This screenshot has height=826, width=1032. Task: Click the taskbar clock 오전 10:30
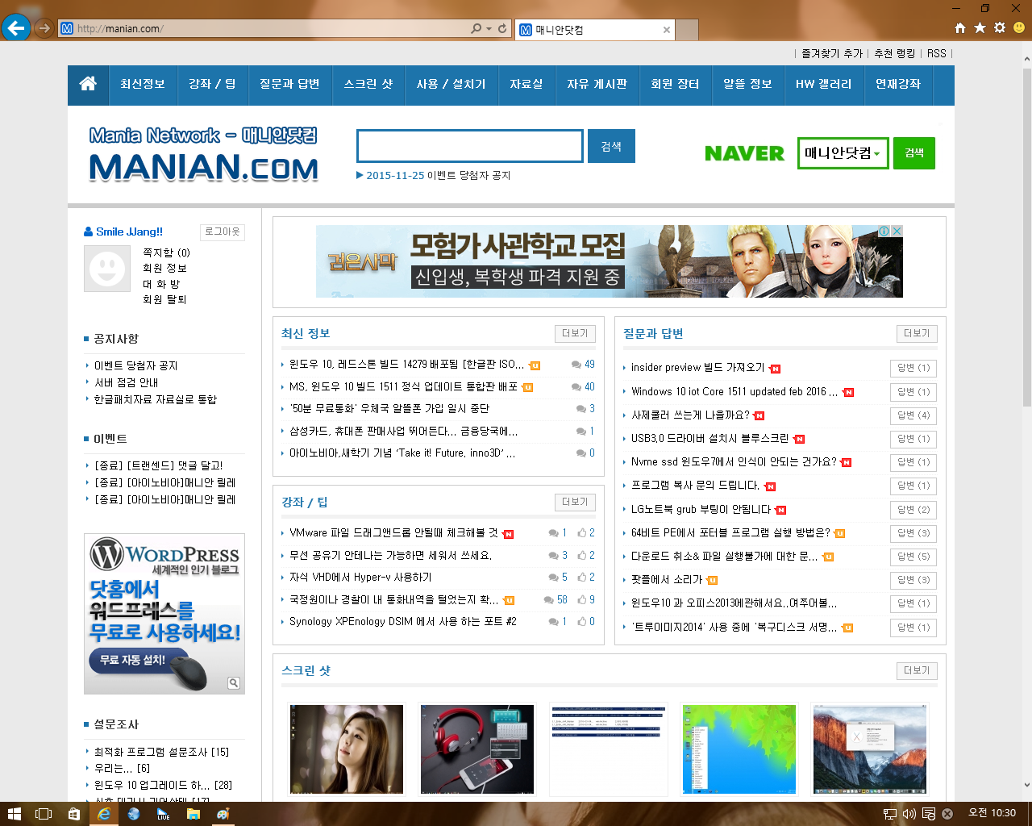(x=992, y=813)
